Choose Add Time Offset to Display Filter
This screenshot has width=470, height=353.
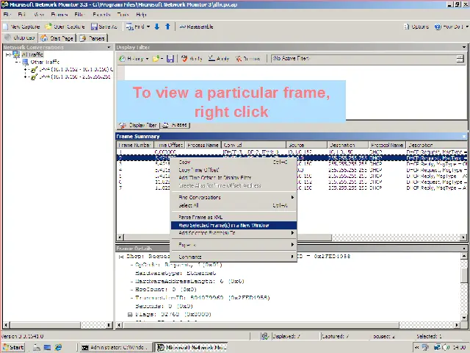pyautogui.click(x=234, y=178)
